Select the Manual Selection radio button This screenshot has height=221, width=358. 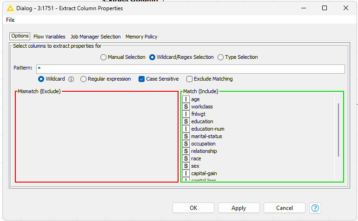click(x=103, y=57)
